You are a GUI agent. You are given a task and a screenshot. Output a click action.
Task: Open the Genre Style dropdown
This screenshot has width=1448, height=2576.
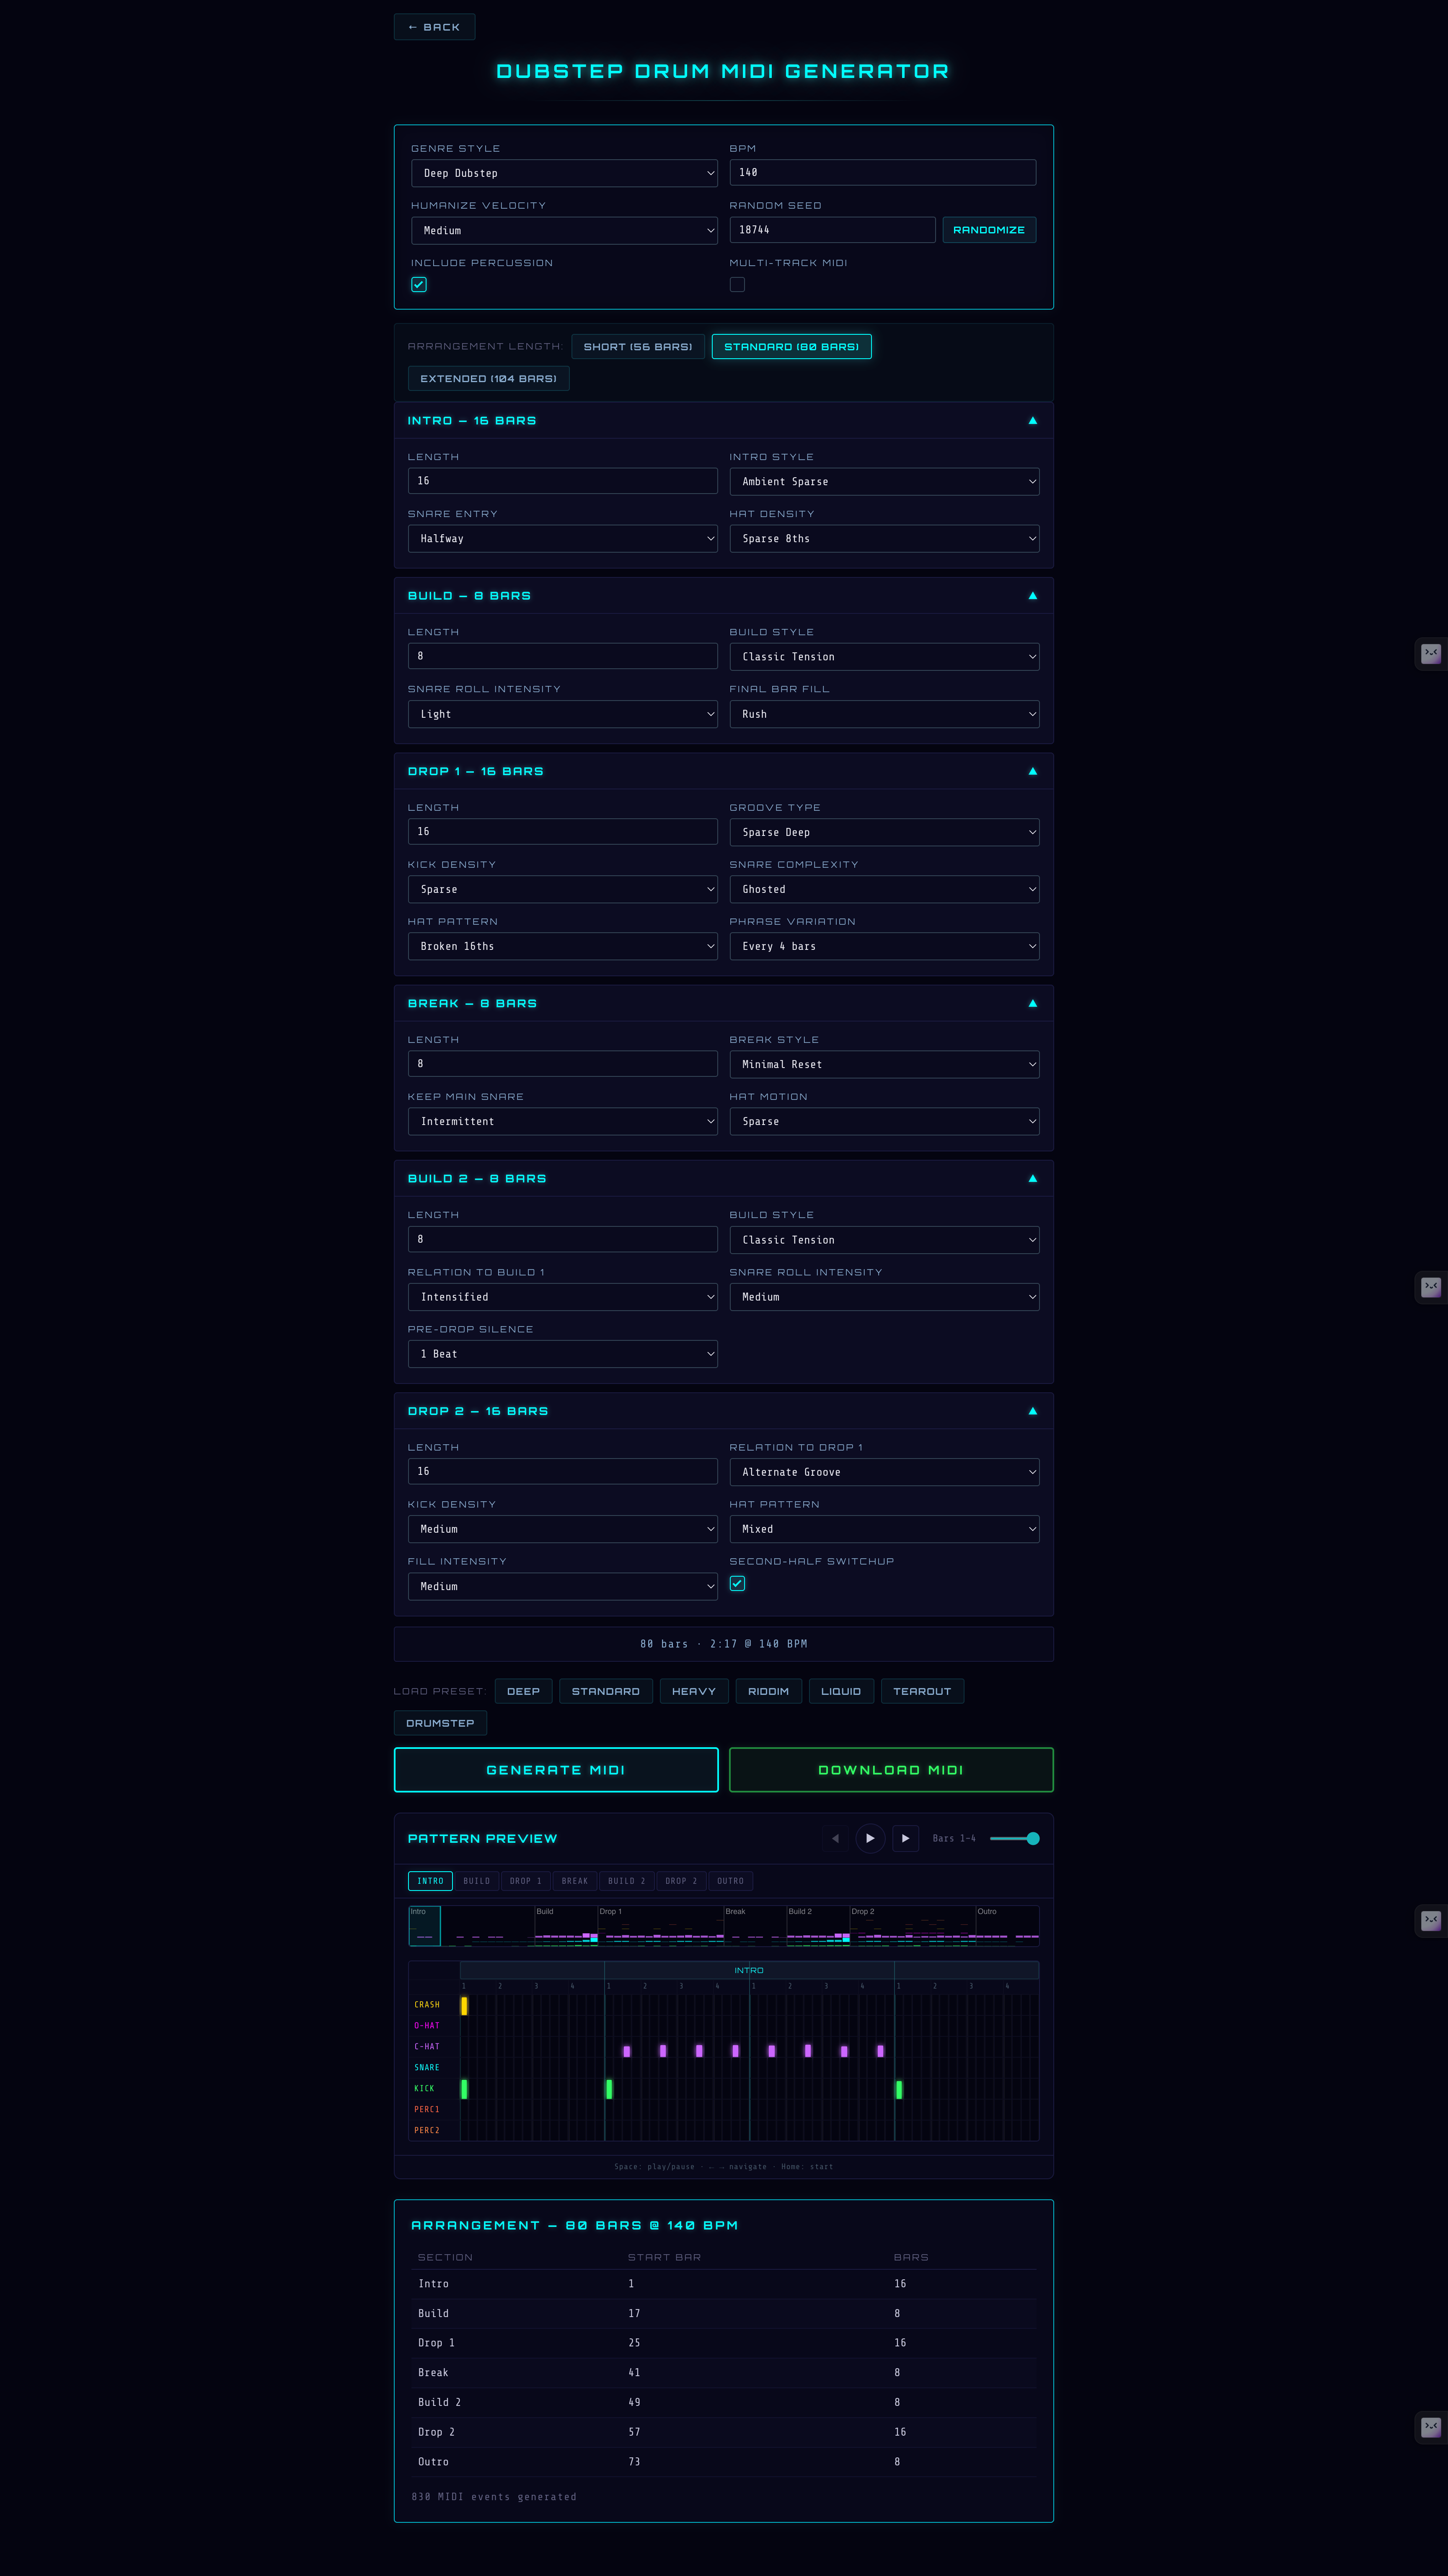(x=564, y=173)
